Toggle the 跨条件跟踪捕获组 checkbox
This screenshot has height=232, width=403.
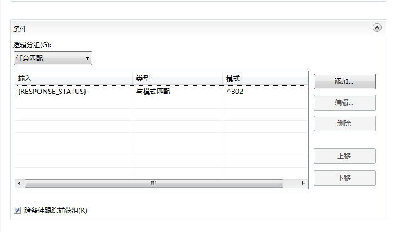click(17, 211)
